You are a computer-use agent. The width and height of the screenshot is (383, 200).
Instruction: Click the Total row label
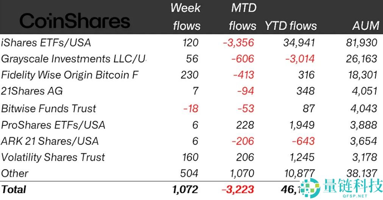point(14,189)
